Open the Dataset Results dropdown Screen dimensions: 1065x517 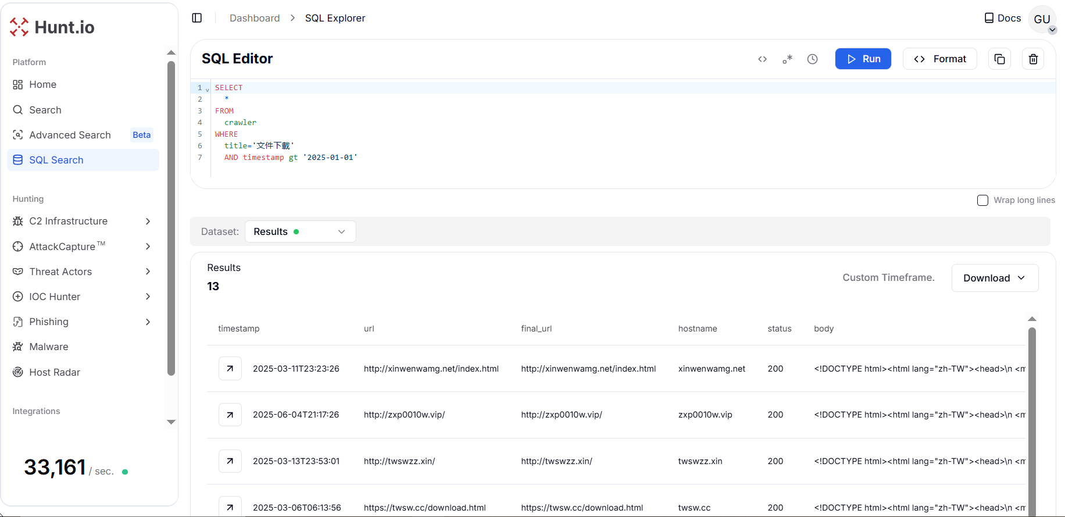point(300,231)
